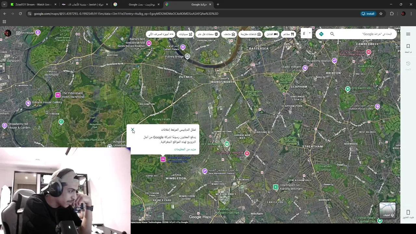The image size is (416, 234).
Task: Click the Brockwell Lido green pin
Action: click(348, 89)
